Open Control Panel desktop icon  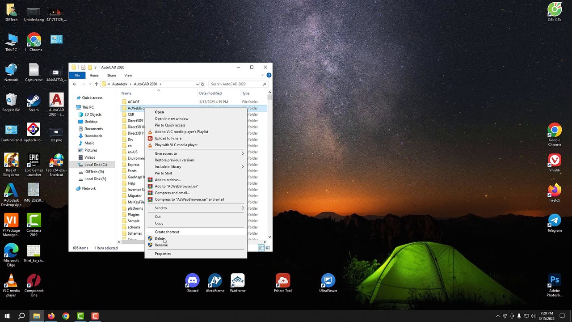11,133
